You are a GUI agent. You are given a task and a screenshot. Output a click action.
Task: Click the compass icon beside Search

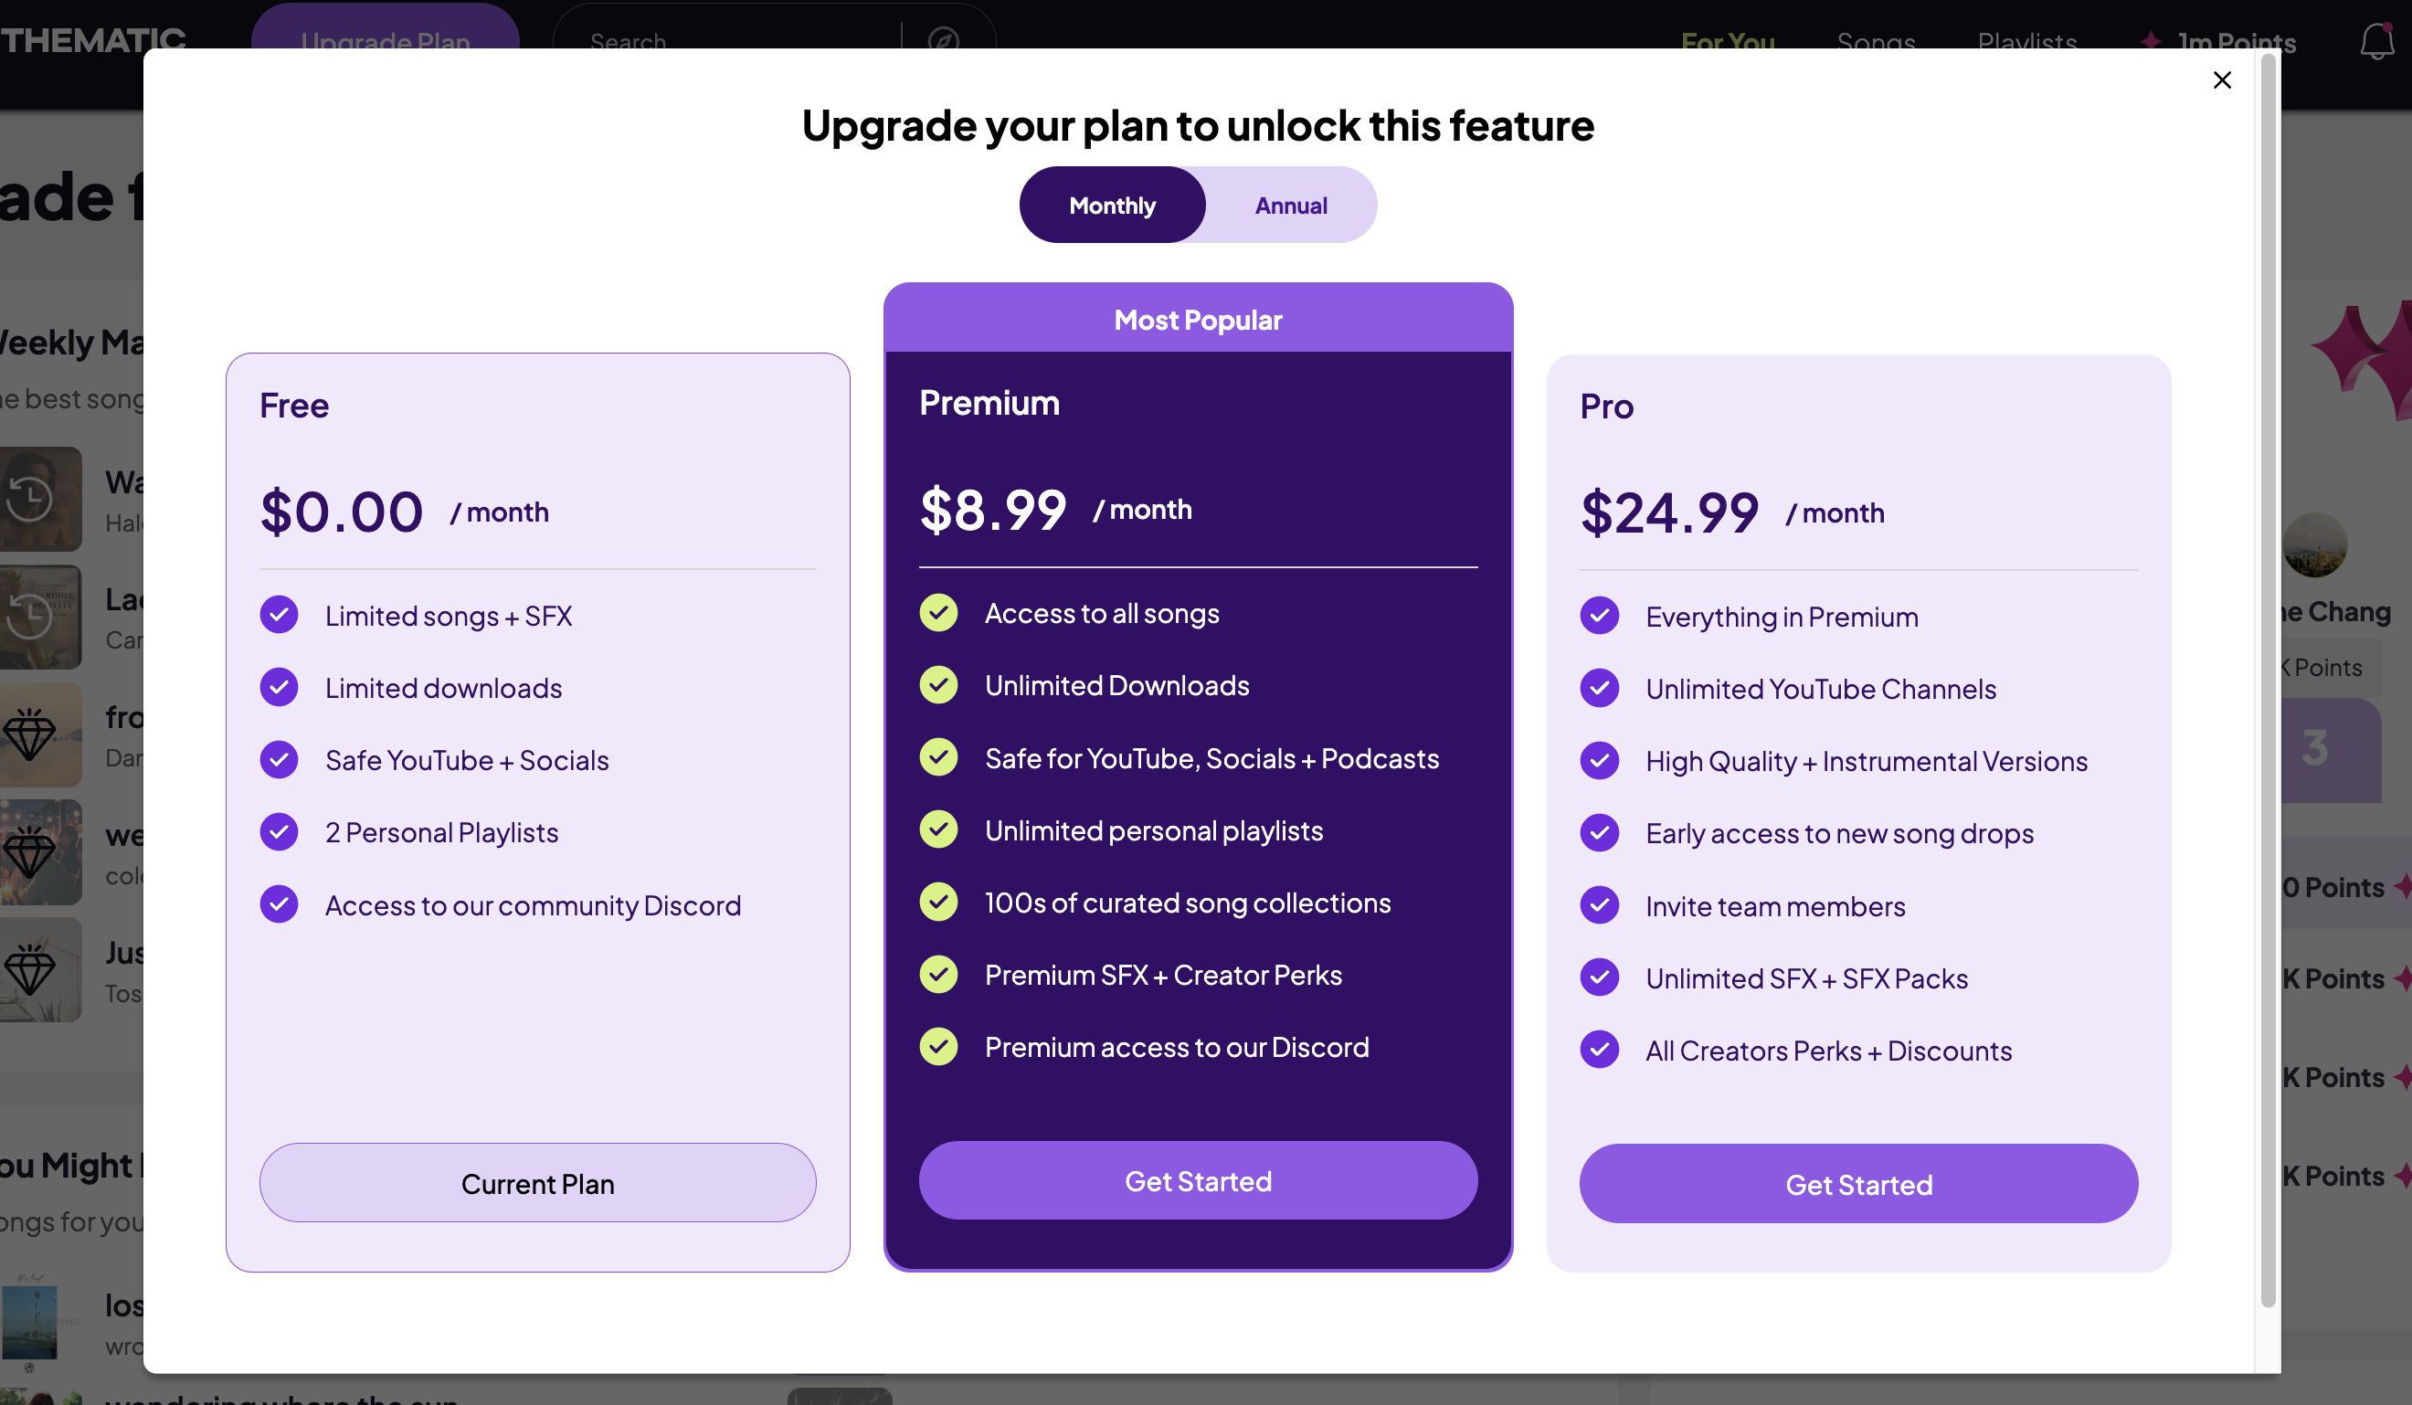pyautogui.click(x=943, y=40)
